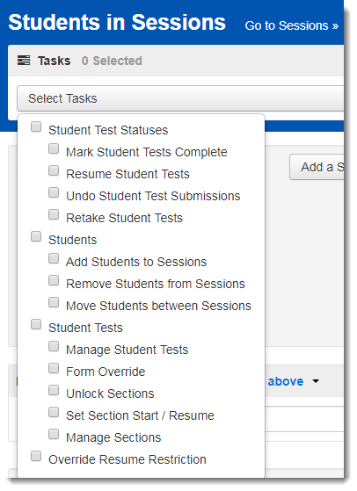Tick Set Section Start / Resume checkbox

point(54,412)
